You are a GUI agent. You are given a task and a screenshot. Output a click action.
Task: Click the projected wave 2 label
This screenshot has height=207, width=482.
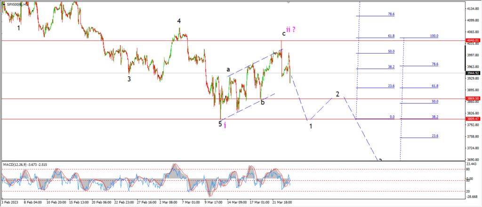pyautogui.click(x=337, y=94)
